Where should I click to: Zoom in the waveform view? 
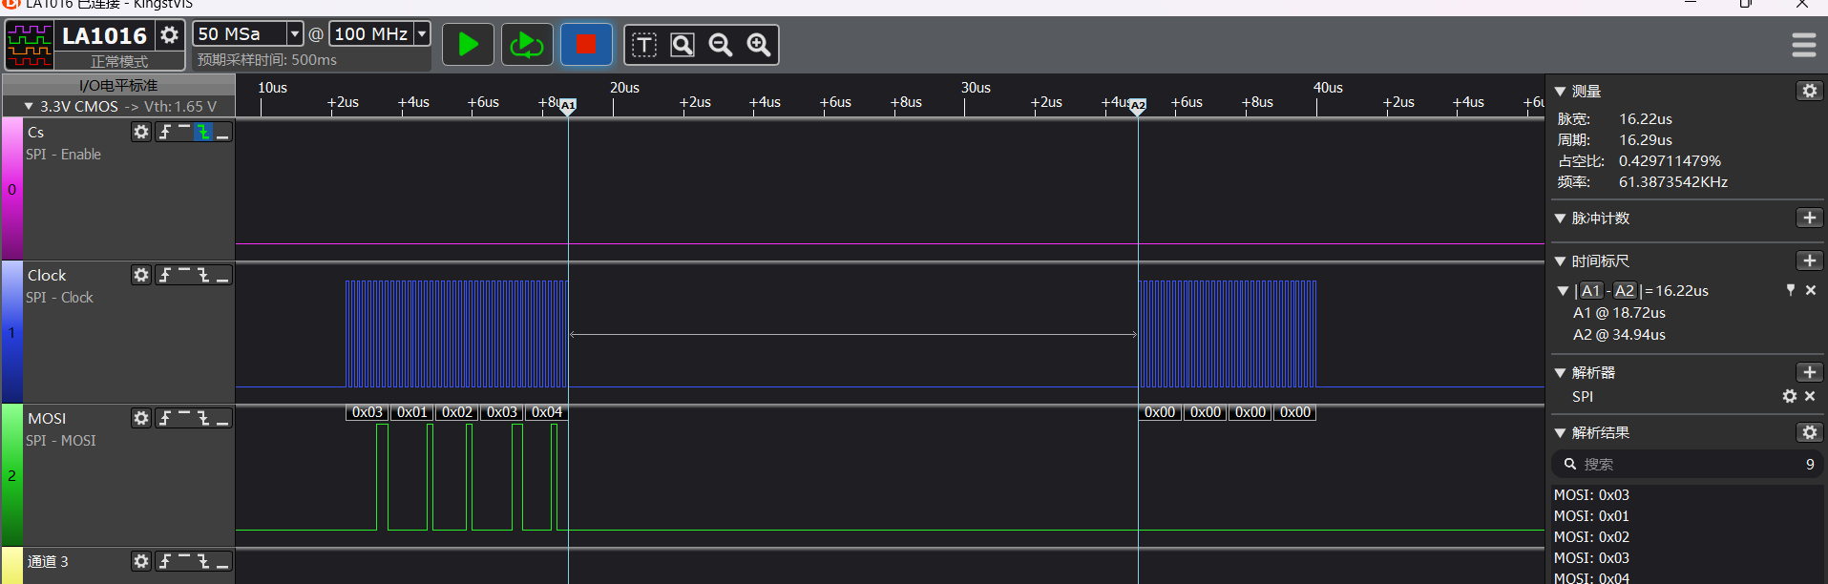point(759,45)
